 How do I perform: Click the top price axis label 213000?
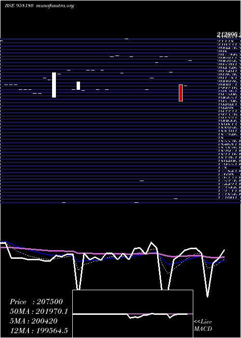click(228, 34)
